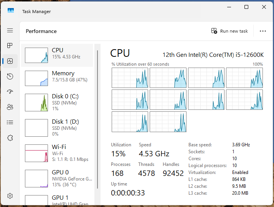Click the 3.69 GHz base speed value
Screen dimensions: 274x207
pyautogui.click(x=241, y=145)
